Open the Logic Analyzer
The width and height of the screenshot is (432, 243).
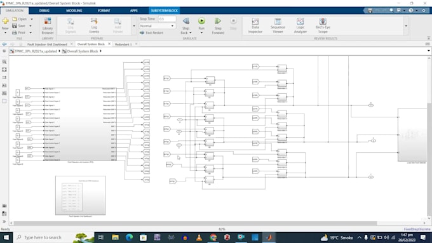(x=300, y=26)
